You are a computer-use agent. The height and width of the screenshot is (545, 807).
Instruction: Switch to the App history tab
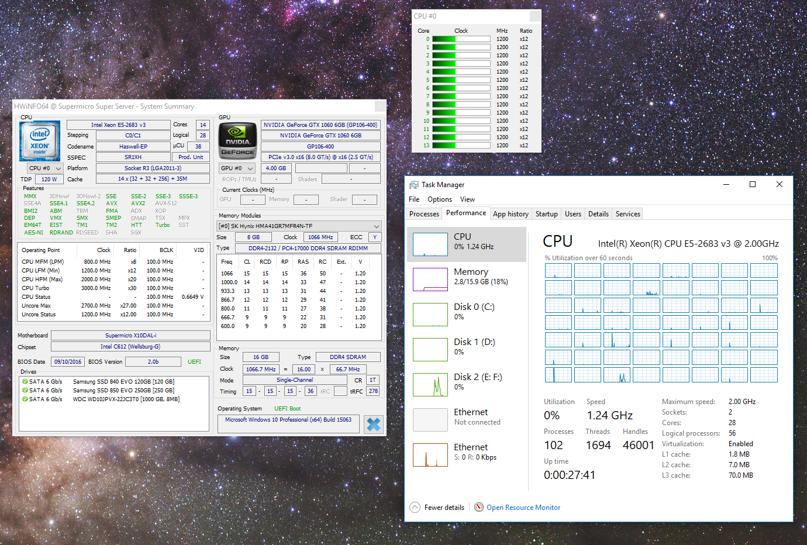(x=511, y=214)
